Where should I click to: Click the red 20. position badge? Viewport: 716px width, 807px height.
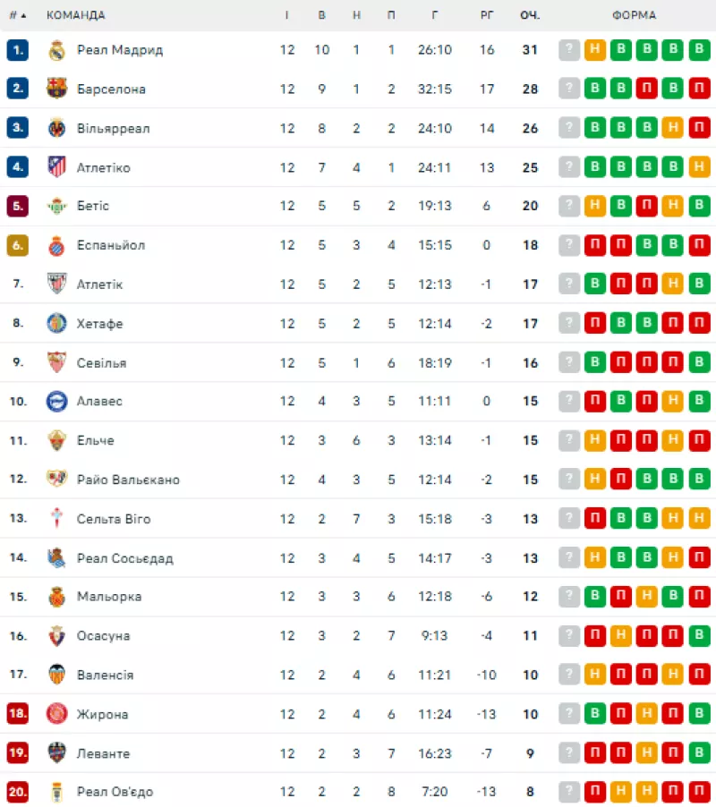(18, 792)
